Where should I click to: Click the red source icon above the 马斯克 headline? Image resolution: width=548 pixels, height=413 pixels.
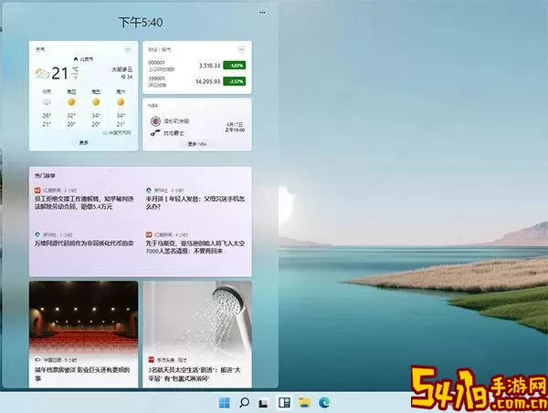pyautogui.click(x=149, y=234)
